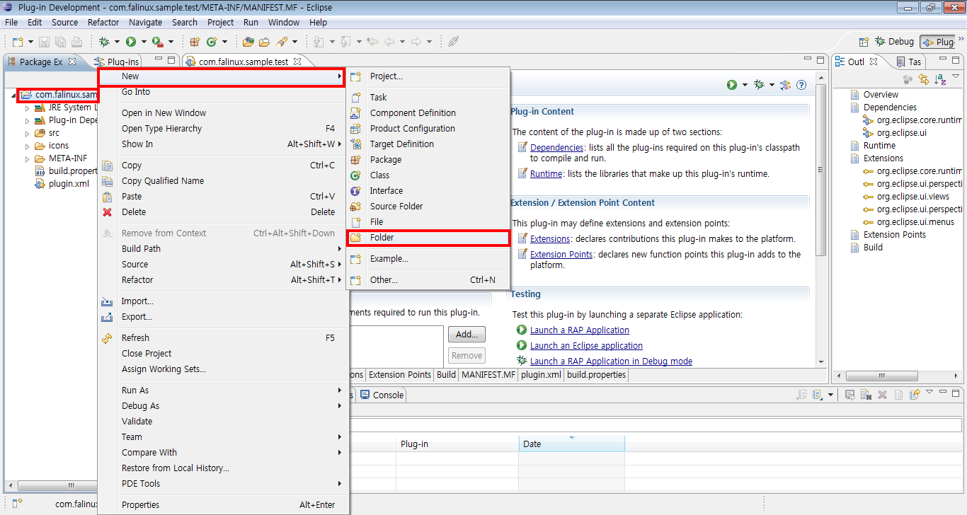
Task: Click the Forward navigation arrow icon
Action: tap(417, 42)
